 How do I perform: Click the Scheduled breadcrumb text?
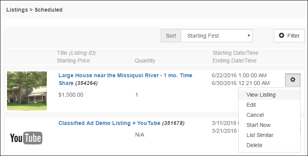(x=48, y=9)
